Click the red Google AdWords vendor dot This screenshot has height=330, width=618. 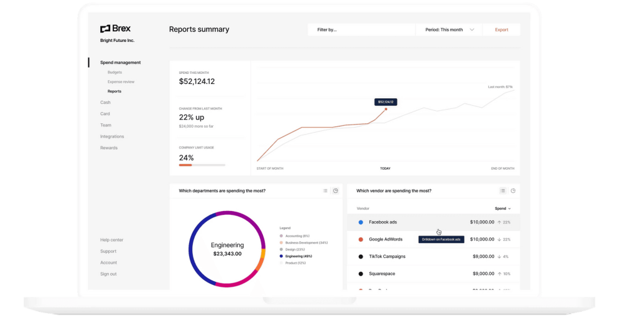361,239
